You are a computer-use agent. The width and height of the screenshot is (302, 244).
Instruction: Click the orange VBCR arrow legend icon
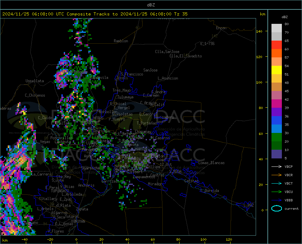click(x=276, y=175)
